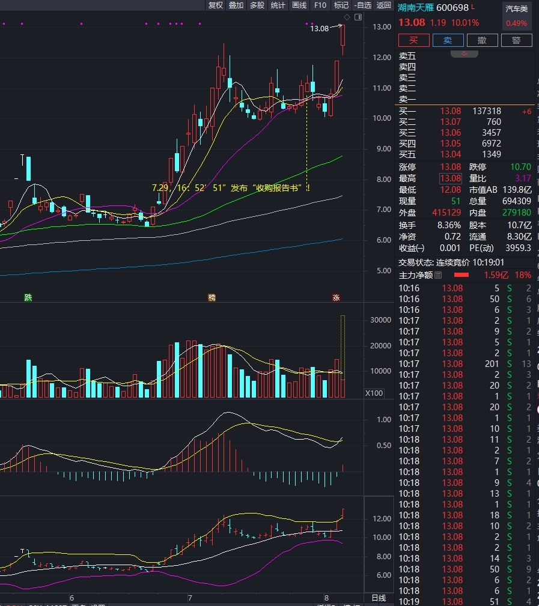Viewport: 539px width, 606px height.
Task: Click the red 涨 marker under the chart
Action: click(x=336, y=297)
